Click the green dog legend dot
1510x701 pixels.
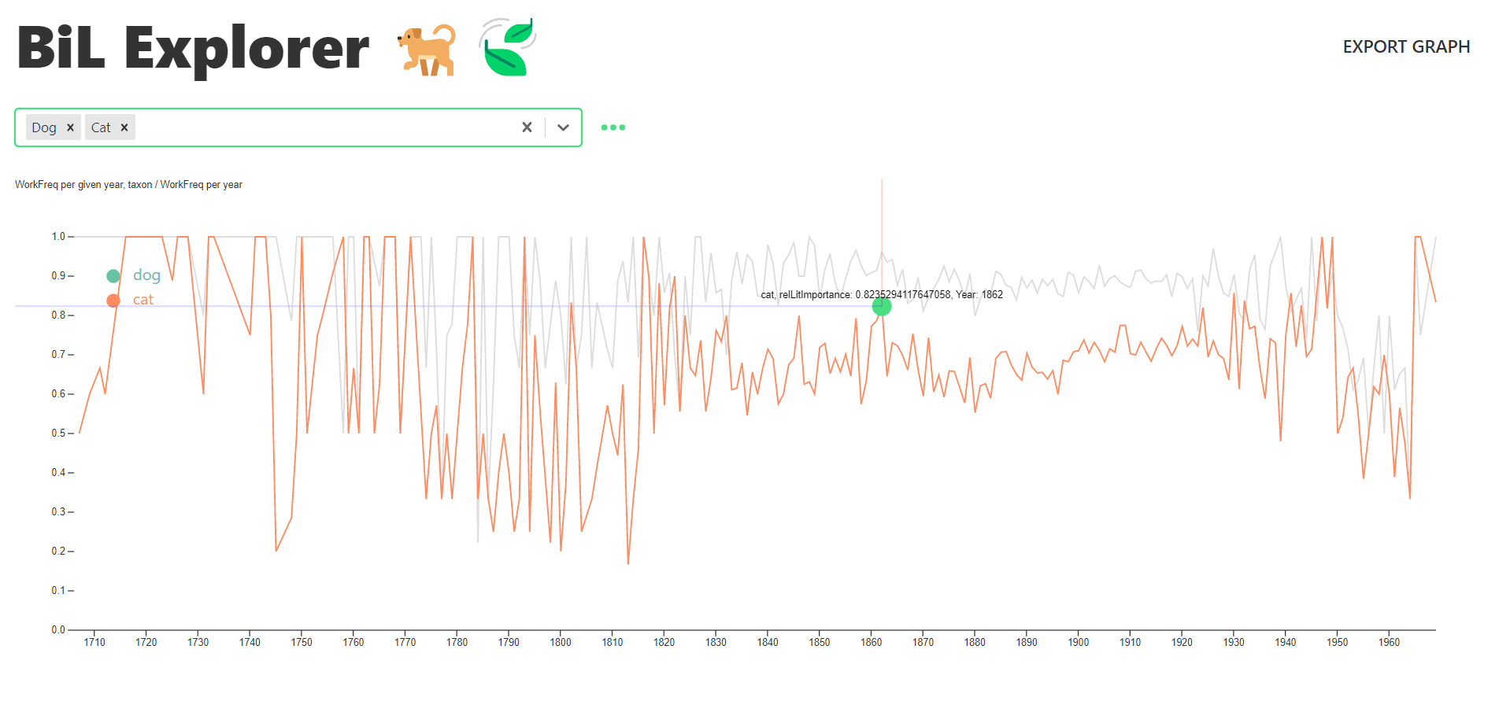113,276
